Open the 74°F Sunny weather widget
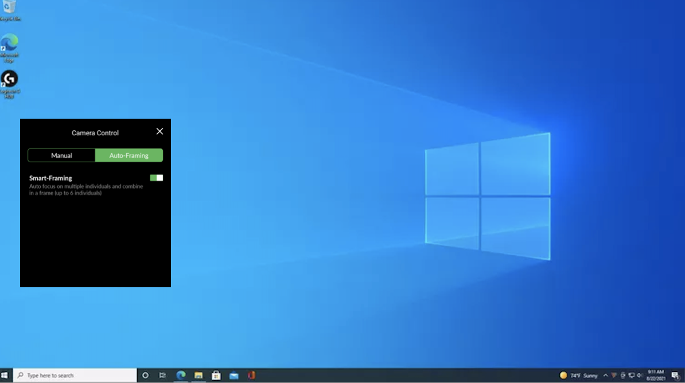This screenshot has height=383, width=685. coord(578,375)
